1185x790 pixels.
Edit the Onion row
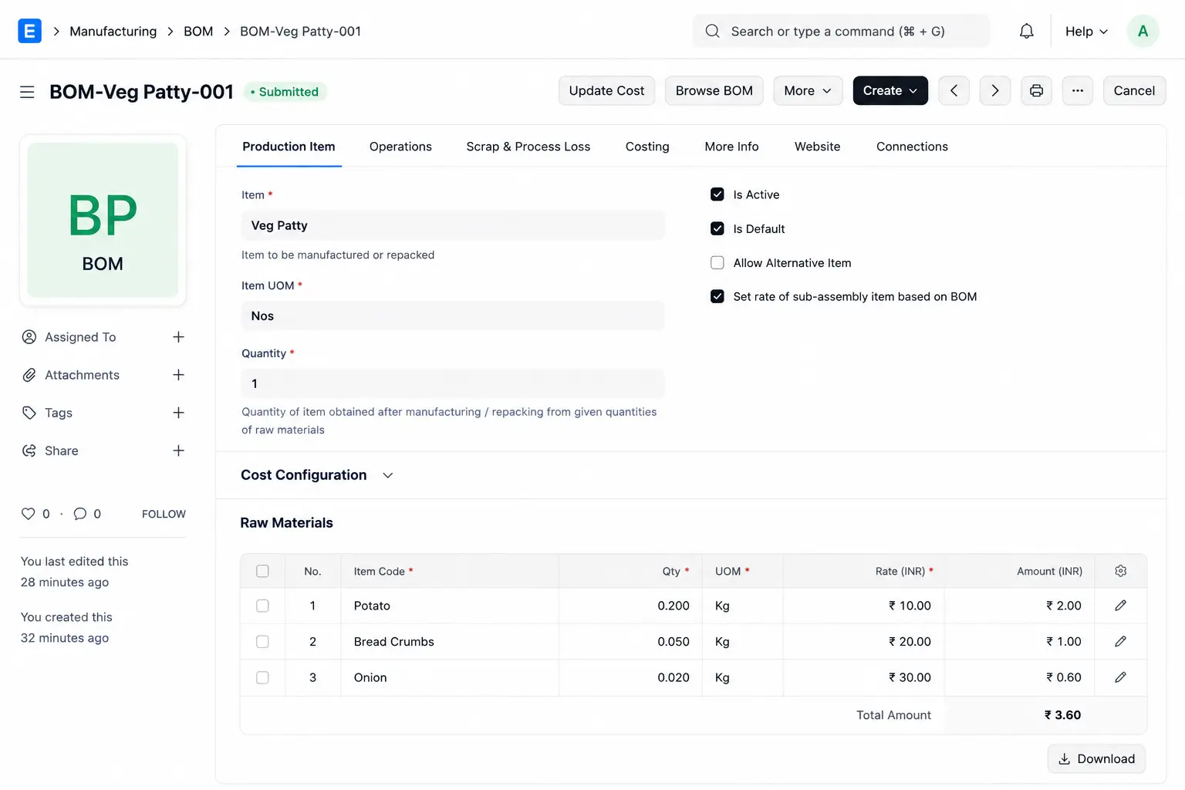[x=1120, y=677]
